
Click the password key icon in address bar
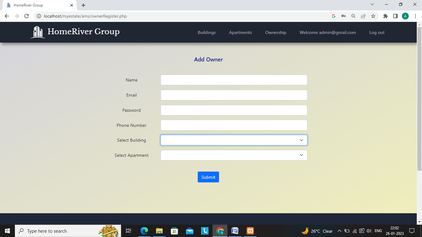[344, 16]
